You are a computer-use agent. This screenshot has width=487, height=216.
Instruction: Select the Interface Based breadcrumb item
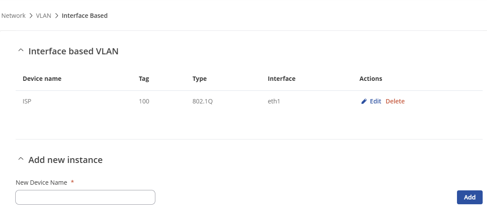(84, 16)
